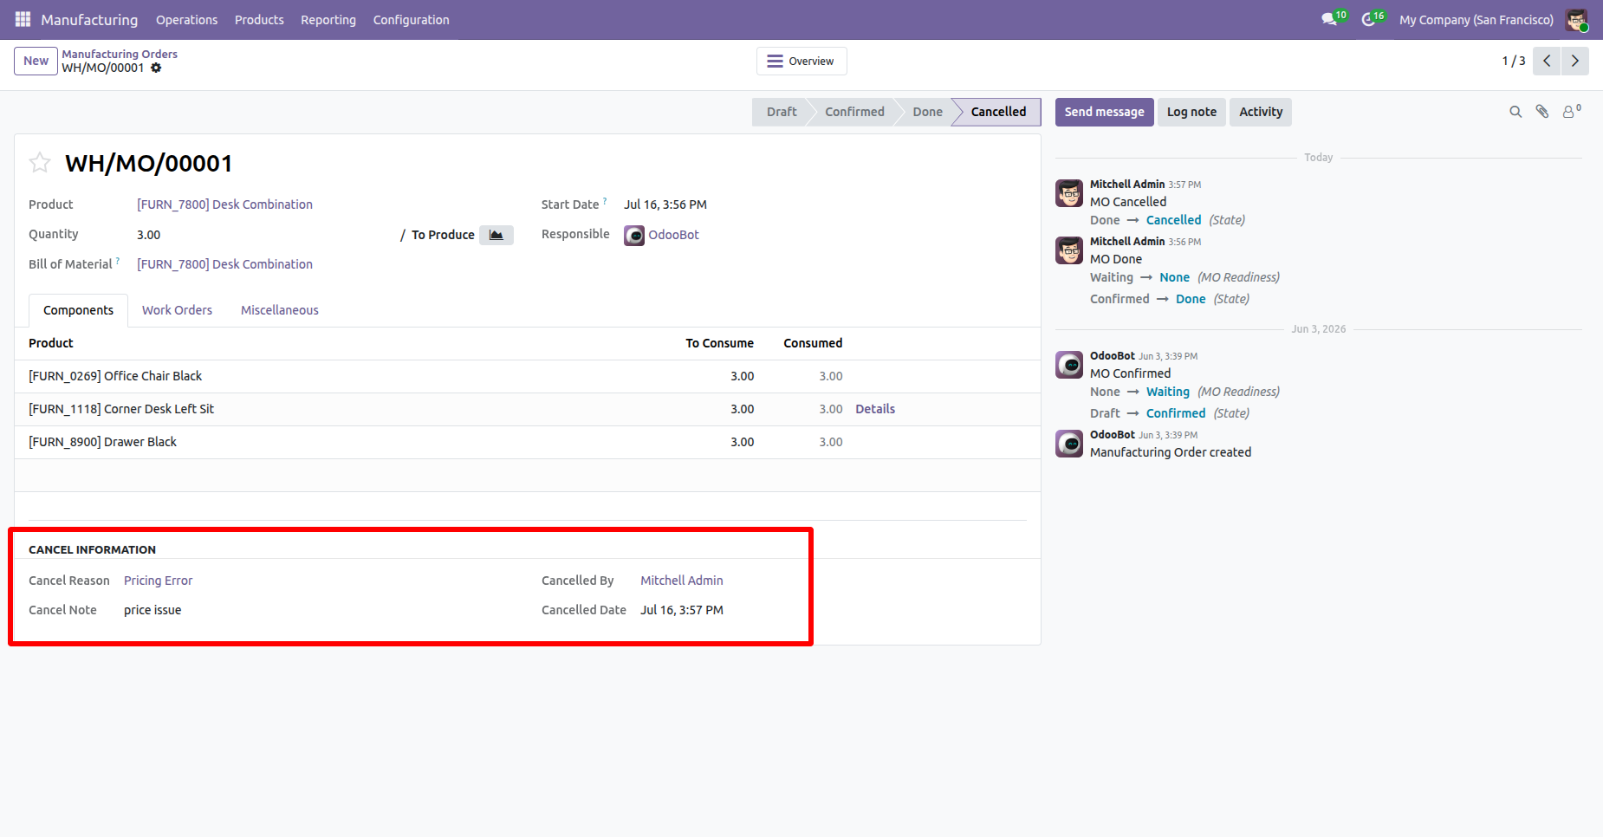
Task: Open the Pricing Error cancel reason link
Action: pyautogui.click(x=158, y=581)
